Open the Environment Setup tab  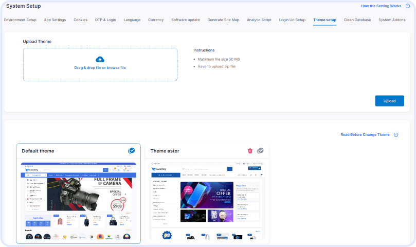[x=20, y=20]
